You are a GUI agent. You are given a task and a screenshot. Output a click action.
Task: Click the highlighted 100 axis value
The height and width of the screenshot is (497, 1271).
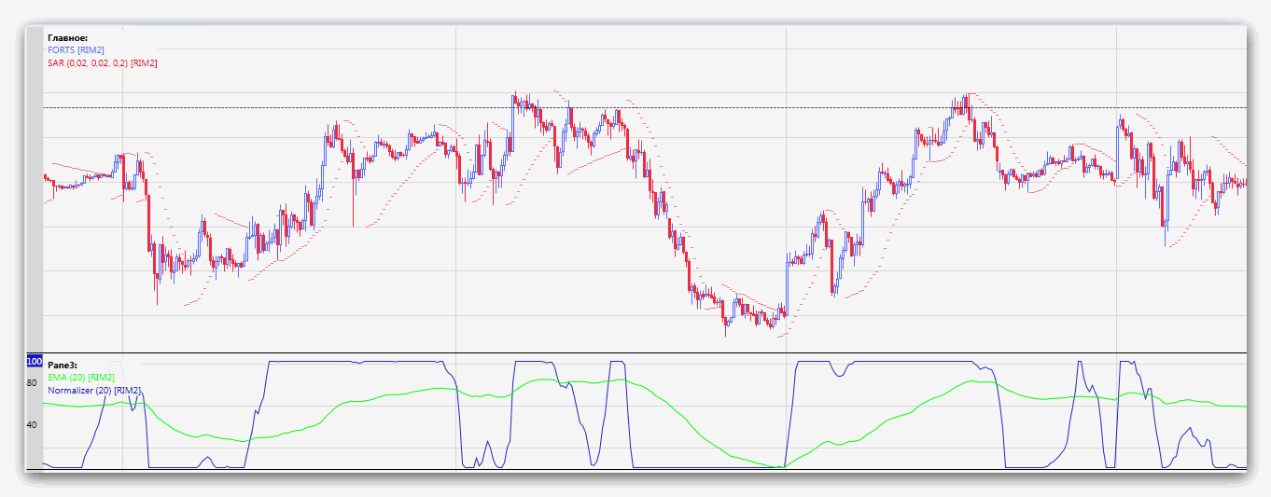(35, 361)
